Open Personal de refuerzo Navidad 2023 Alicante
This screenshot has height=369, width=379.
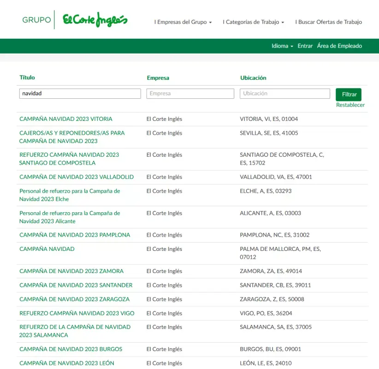point(70,217)
